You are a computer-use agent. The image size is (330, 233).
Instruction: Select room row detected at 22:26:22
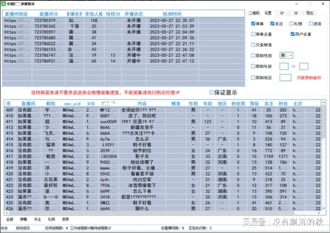[124, 49]
